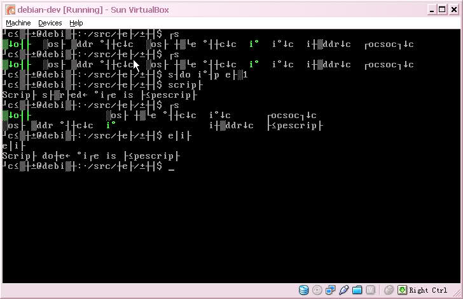
Task: Click the Right Ctrl host key label
Action: [x=428, y=290]
